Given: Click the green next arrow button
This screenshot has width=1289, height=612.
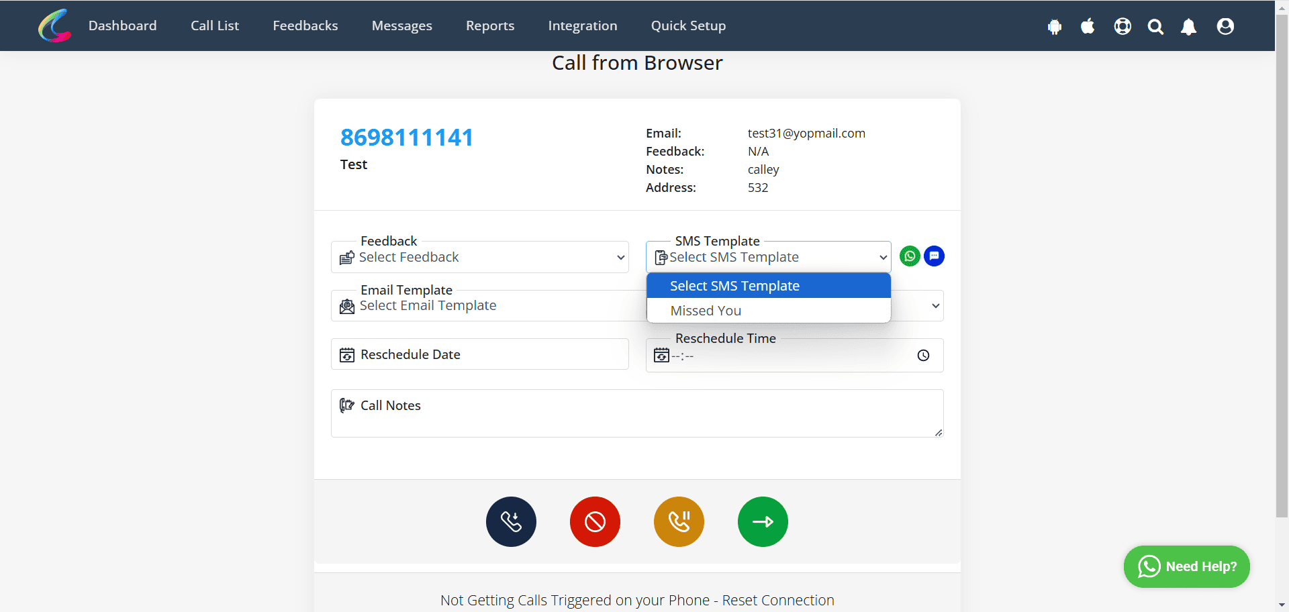Looking at the screenshot, I should click(x=763, y=521).
